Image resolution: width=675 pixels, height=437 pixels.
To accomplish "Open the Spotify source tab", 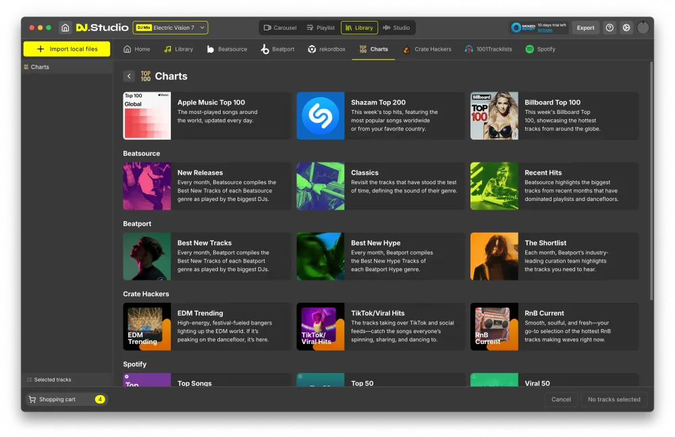I will 540,49.
